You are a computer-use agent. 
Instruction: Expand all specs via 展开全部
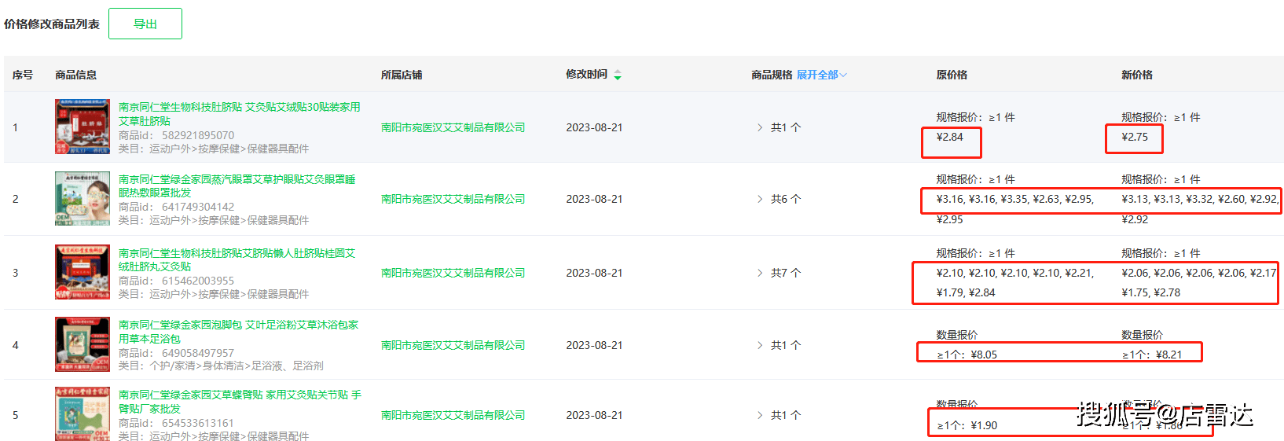pyautogui.click(x=821, y=75)
